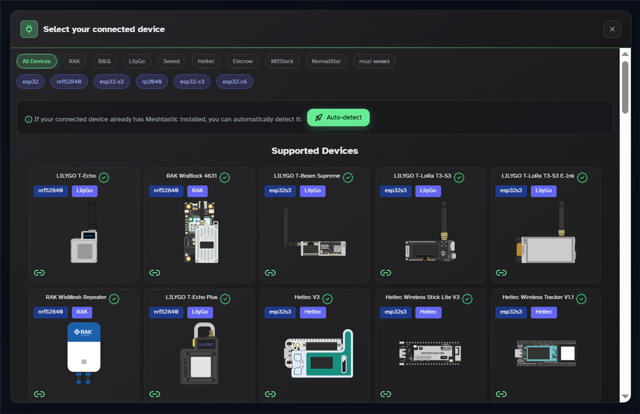Click the checkmark badge next to RAK WisBlock 4631

coord(225,178)
